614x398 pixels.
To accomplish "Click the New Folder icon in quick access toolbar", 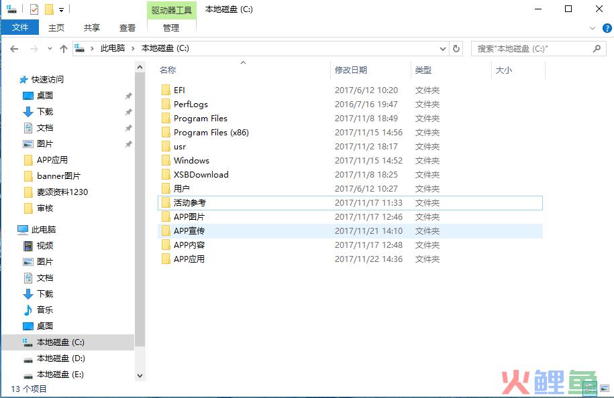I will tap(49, 9).
